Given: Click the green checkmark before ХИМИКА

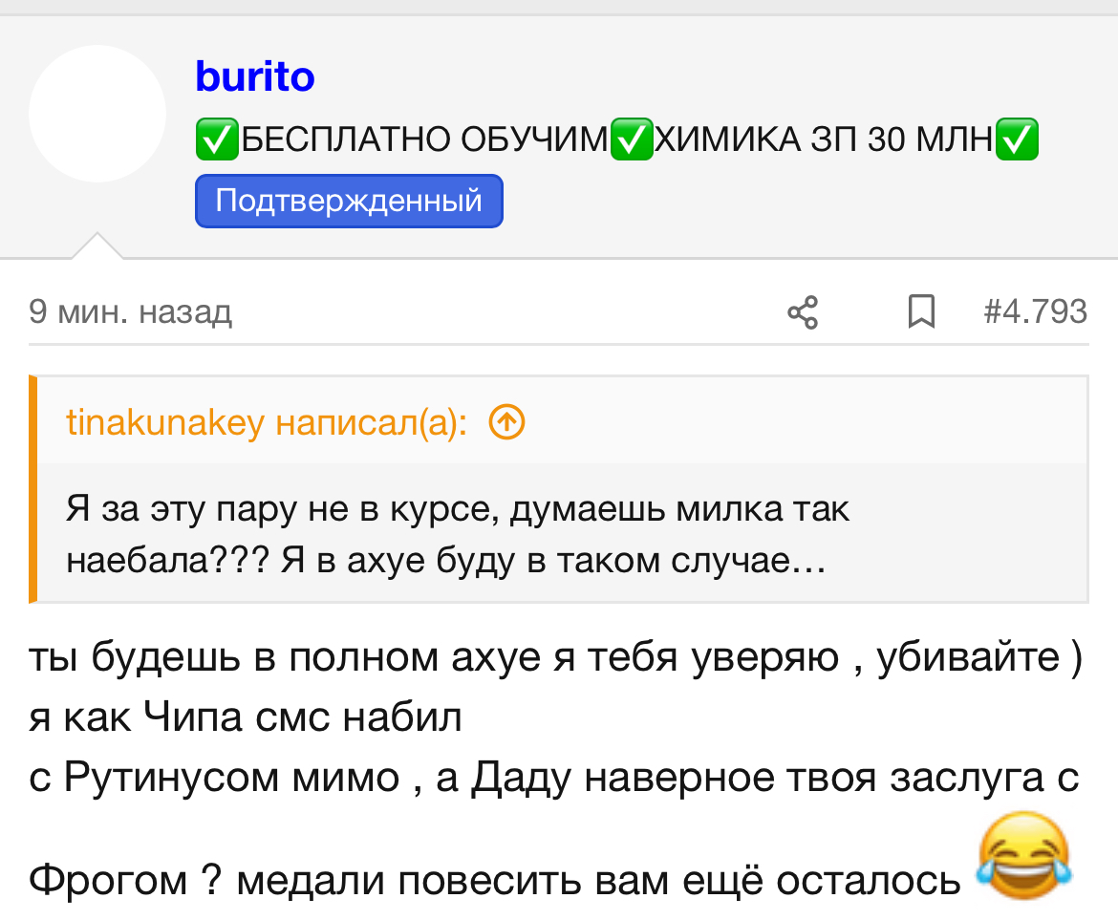Looking at the screenshot, I should 632,139.
